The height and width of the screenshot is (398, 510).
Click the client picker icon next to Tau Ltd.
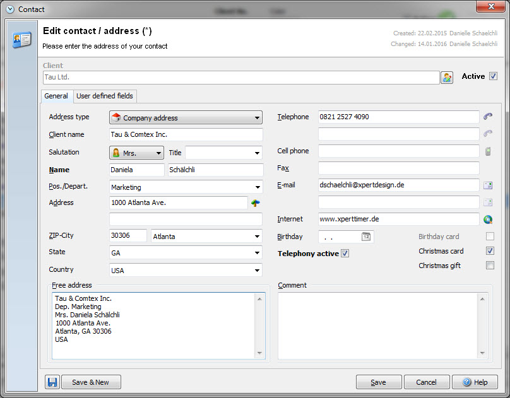click(x=447, y=78)
